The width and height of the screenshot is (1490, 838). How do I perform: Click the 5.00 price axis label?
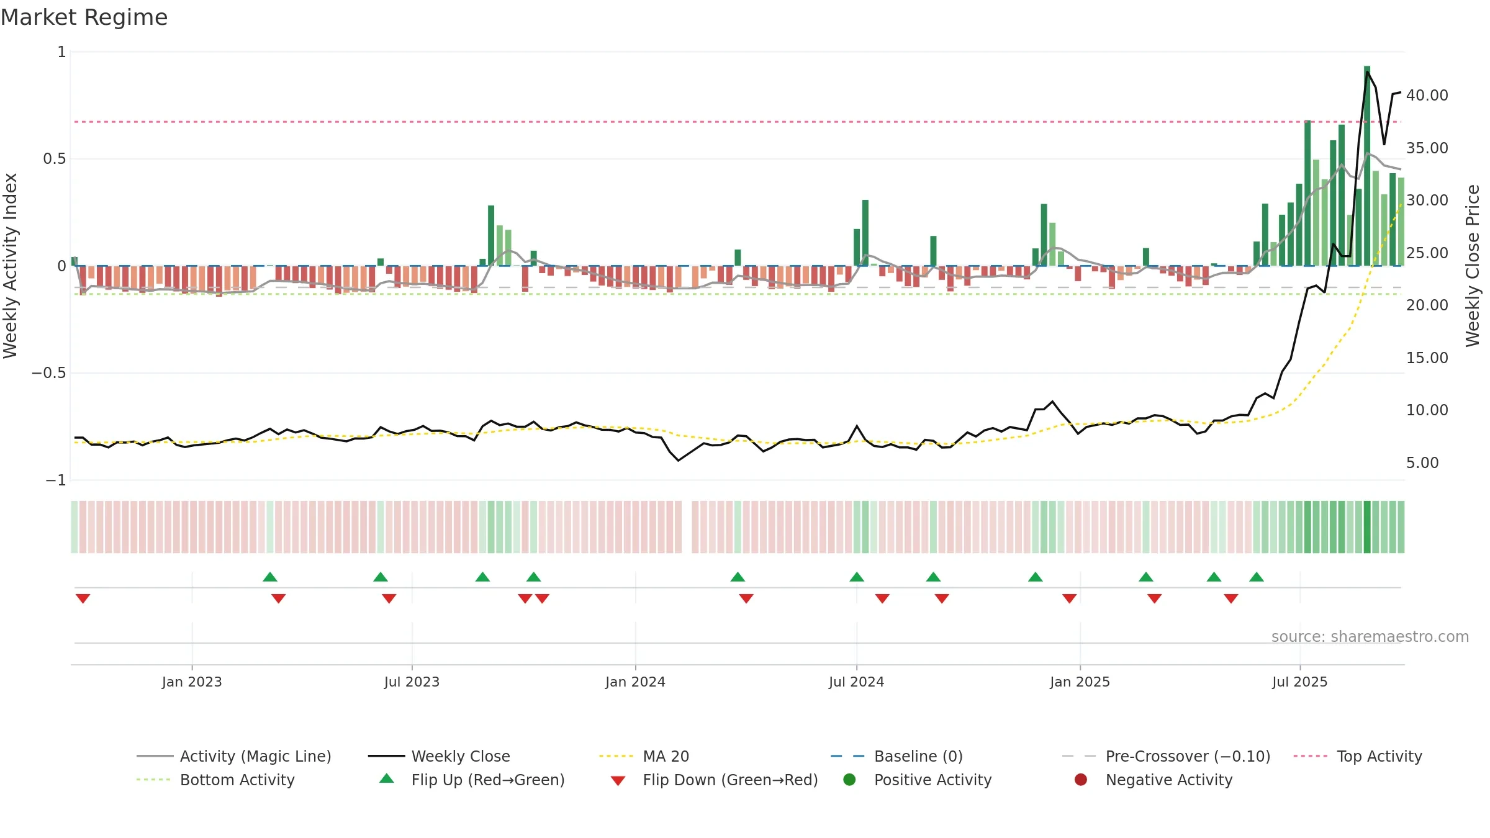pyautogui.click(x=1422, y=462)
